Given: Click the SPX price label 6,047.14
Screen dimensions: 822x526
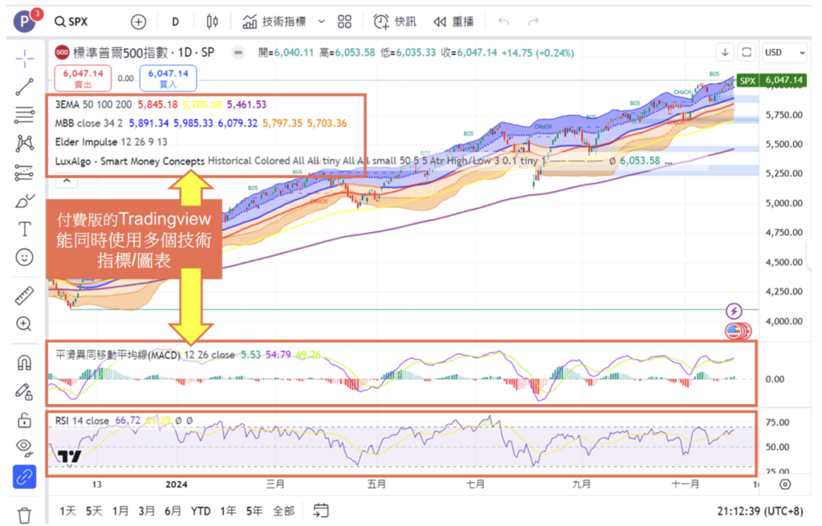Looking at the screenshot, I should (x=771, y=80).
